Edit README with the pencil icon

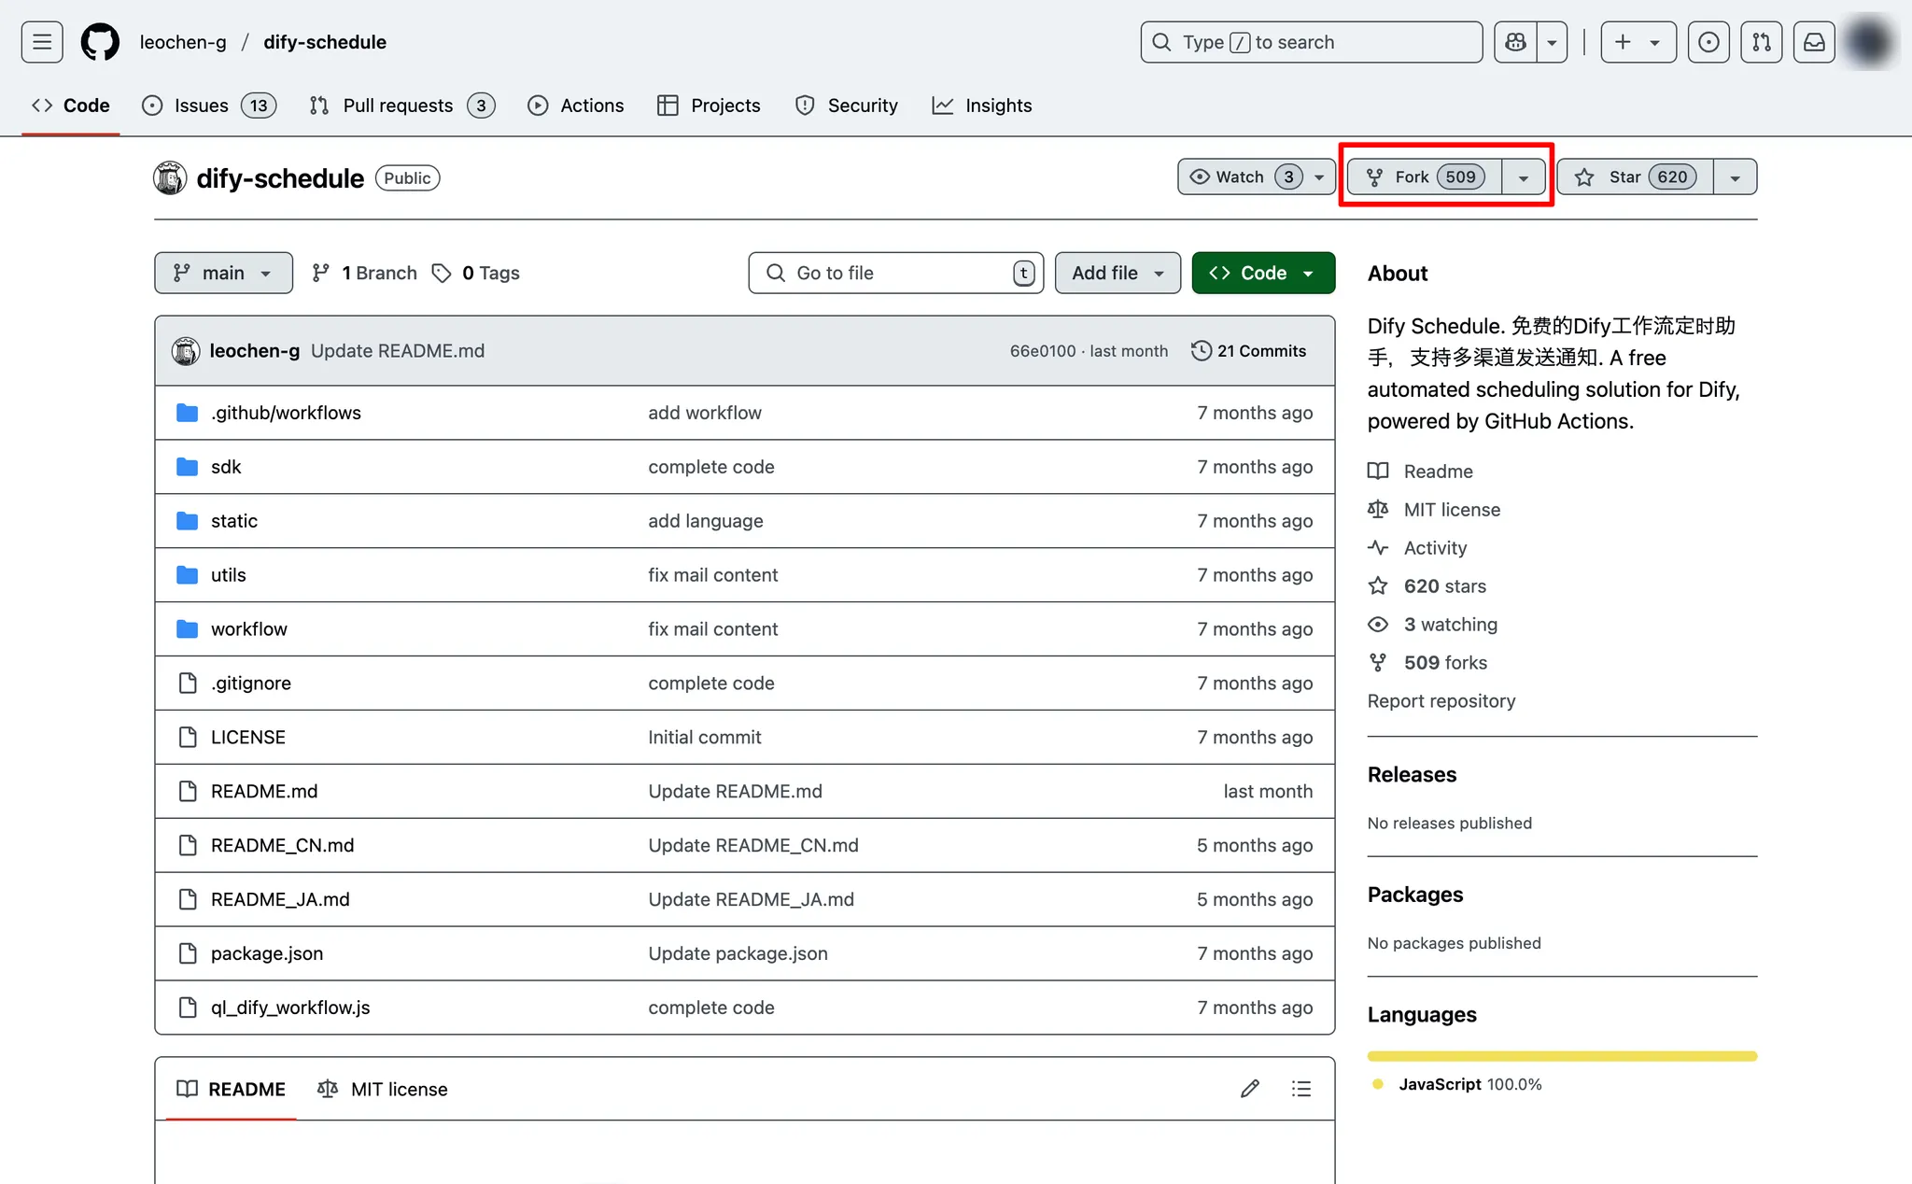(1250, 1089)
